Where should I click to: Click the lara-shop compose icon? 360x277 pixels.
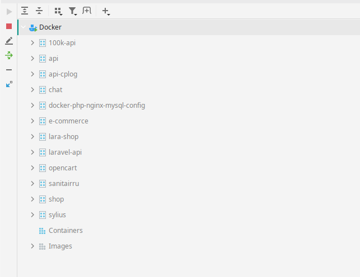[43, 137]
